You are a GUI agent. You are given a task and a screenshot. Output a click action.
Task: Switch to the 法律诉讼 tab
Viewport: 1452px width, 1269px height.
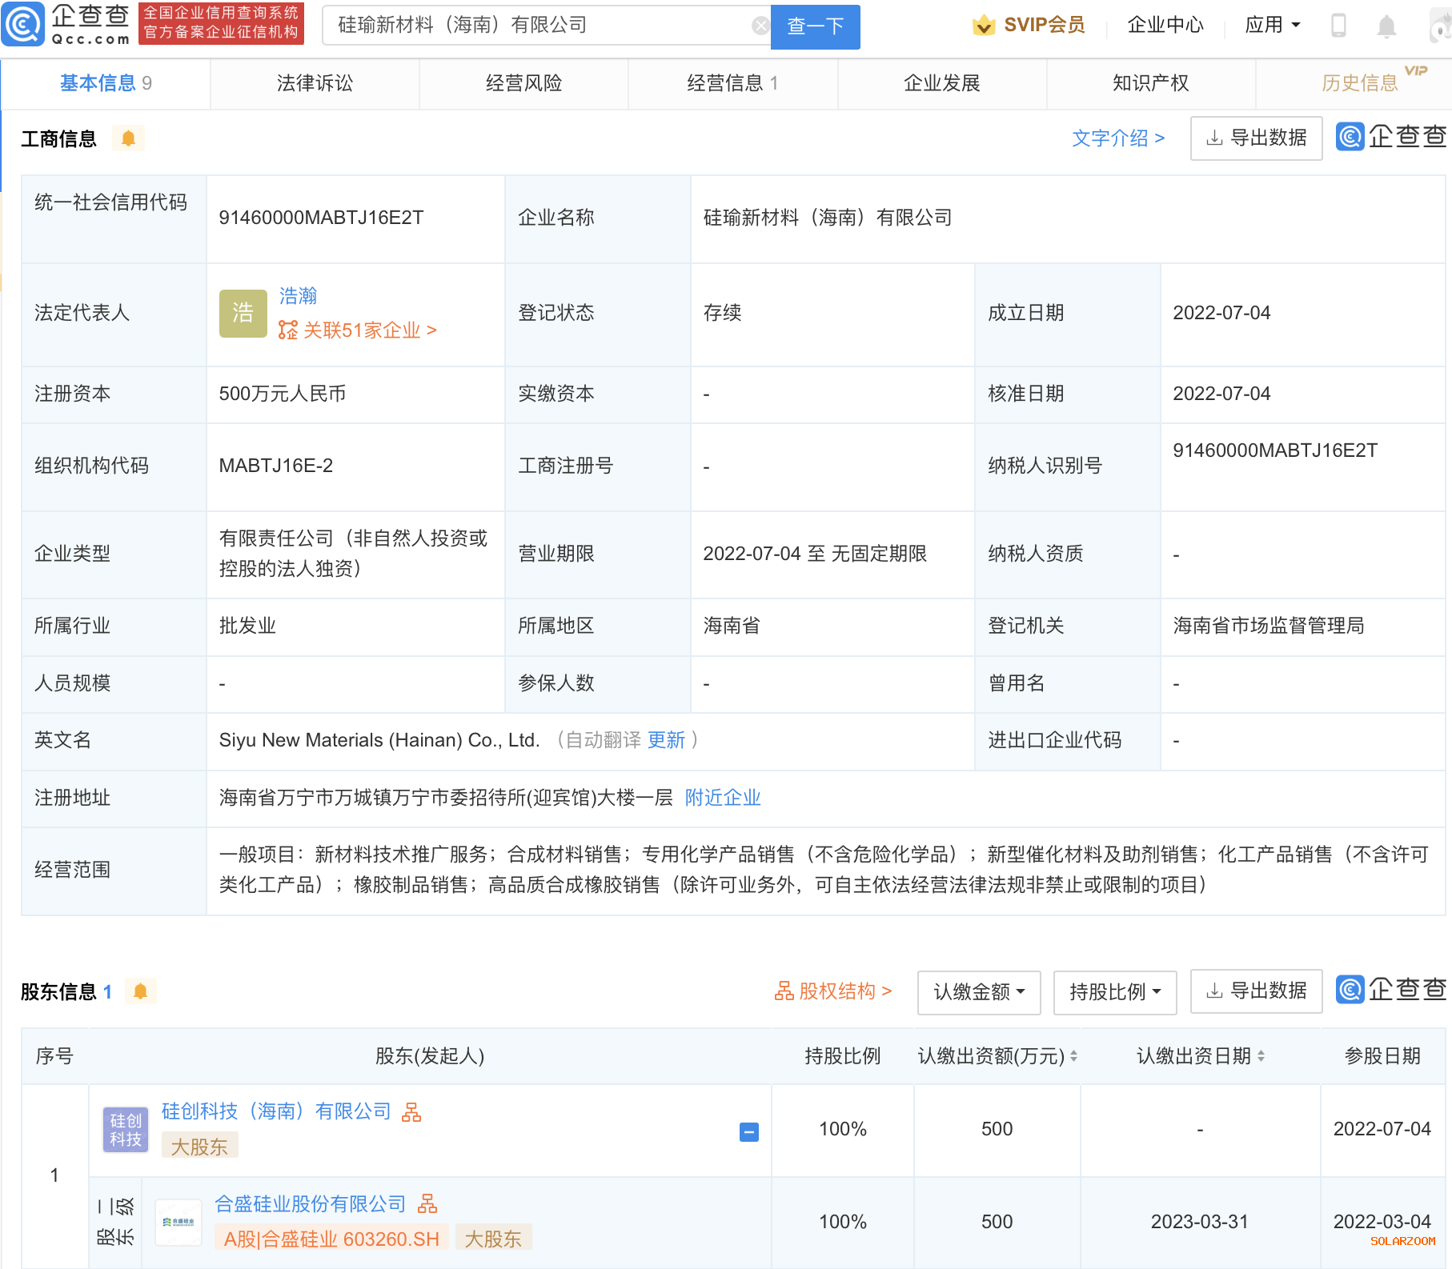click(x=315, y=83)
